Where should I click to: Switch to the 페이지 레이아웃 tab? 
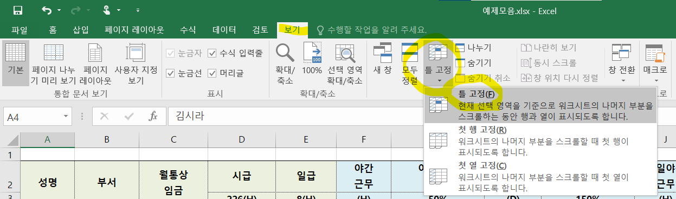[134, 30]
